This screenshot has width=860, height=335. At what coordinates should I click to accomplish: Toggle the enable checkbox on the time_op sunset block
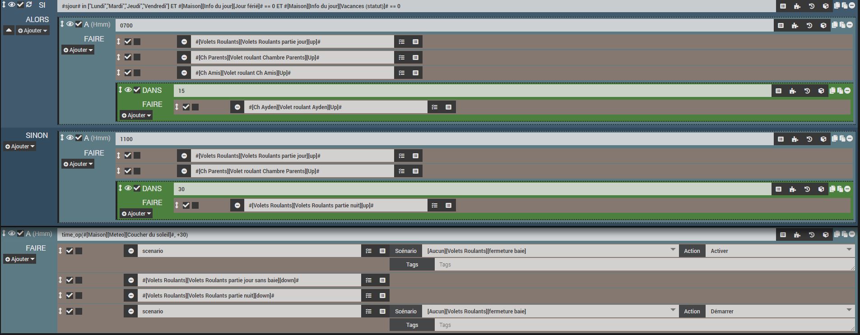pos(20,234)
